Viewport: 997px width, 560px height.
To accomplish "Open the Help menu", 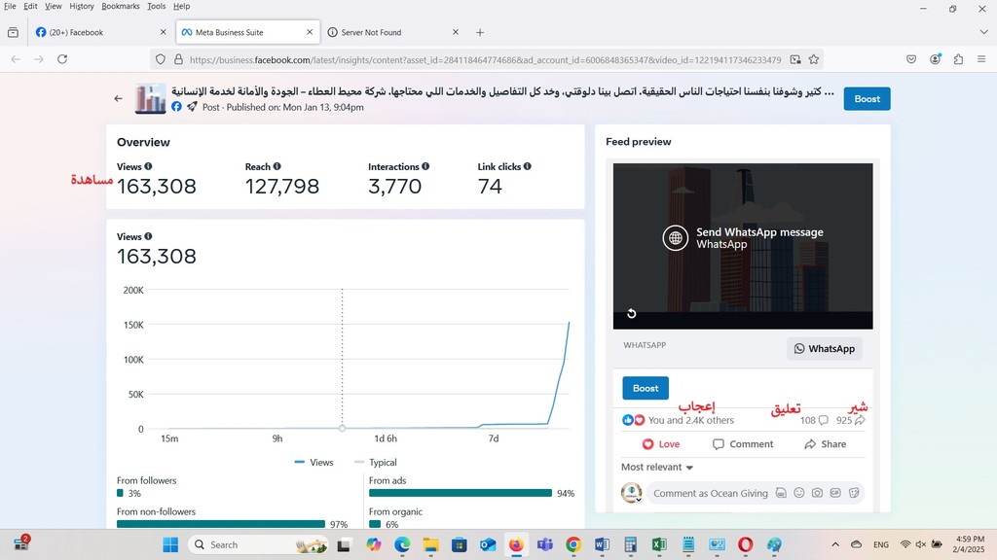I will (181, 7).
